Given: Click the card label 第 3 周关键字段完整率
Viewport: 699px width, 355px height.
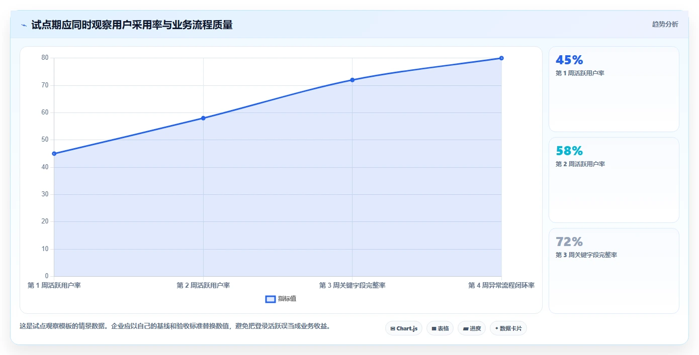Looking at the screenshot, I should [x=586, y=255].
